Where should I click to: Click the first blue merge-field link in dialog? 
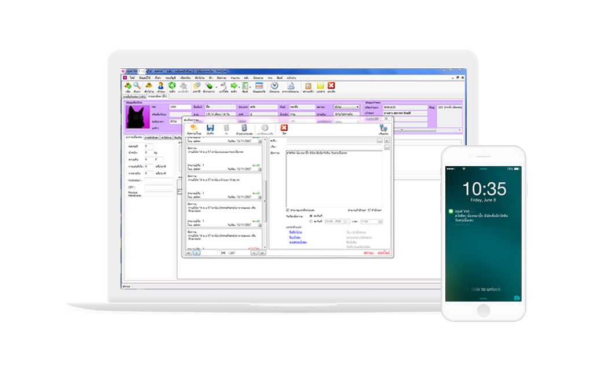(x=295, y=232)
